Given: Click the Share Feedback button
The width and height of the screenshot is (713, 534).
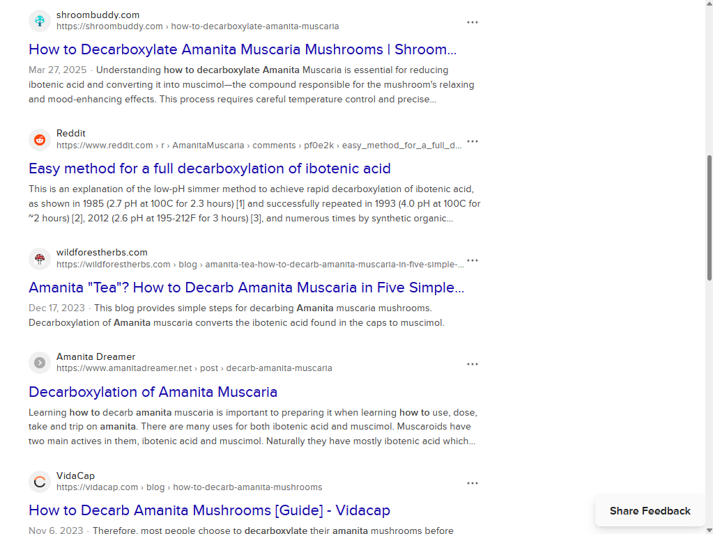Looking at the screenshot, I should point(650,511).
